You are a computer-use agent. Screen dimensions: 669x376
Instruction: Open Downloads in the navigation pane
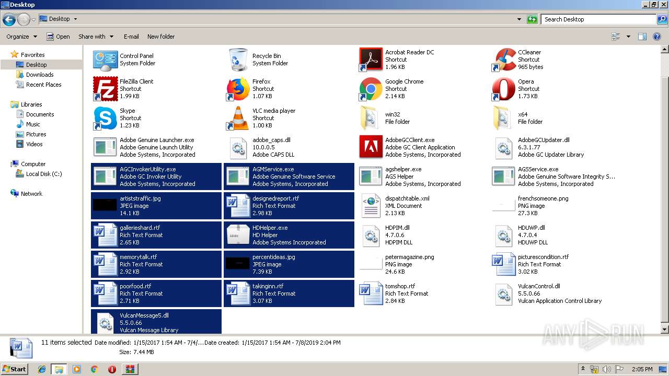40,75
